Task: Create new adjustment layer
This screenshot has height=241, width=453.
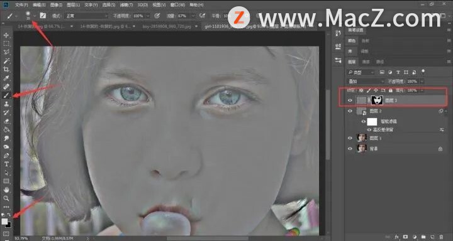Action: click(414, 236)
